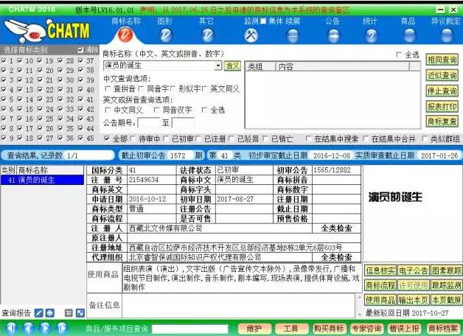Open the 商品 icon

[409, 35]
